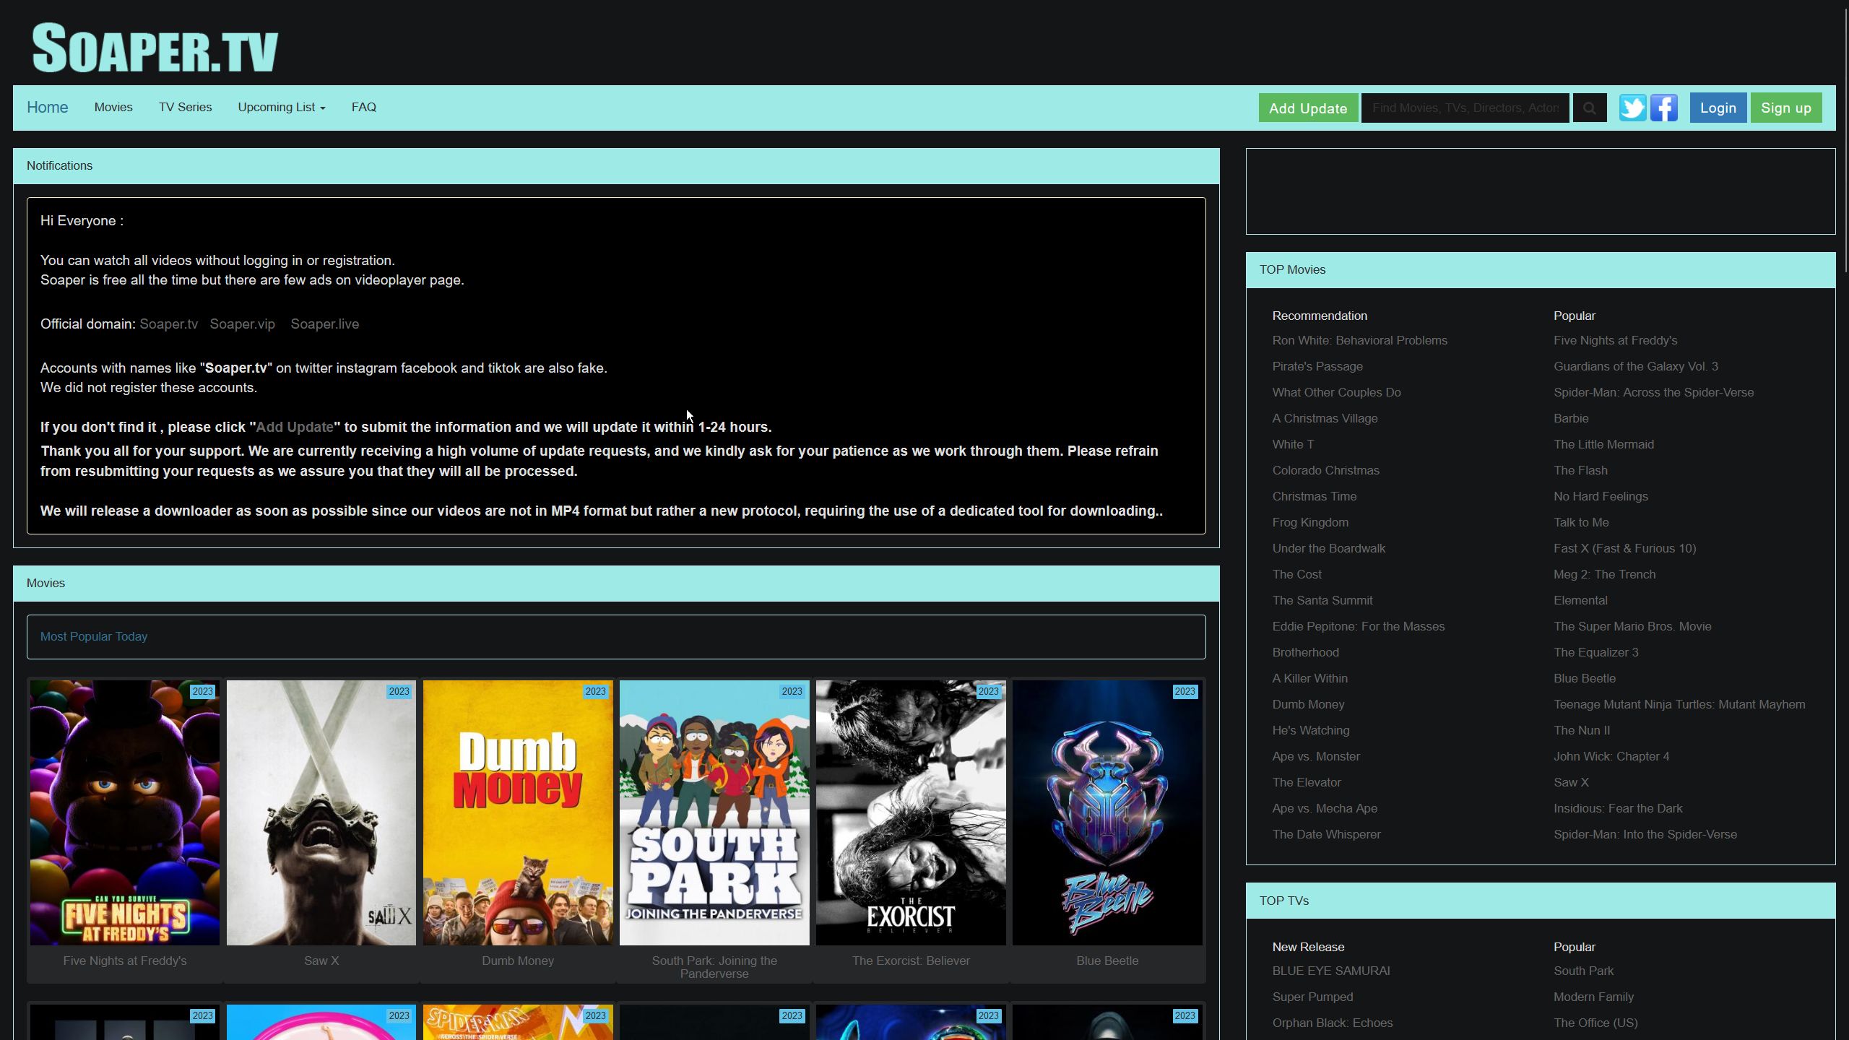This screenshot has width=1849, height=1040.
Task: Switch to the Recommendation tab
Action: click(x=1320, y=315)
